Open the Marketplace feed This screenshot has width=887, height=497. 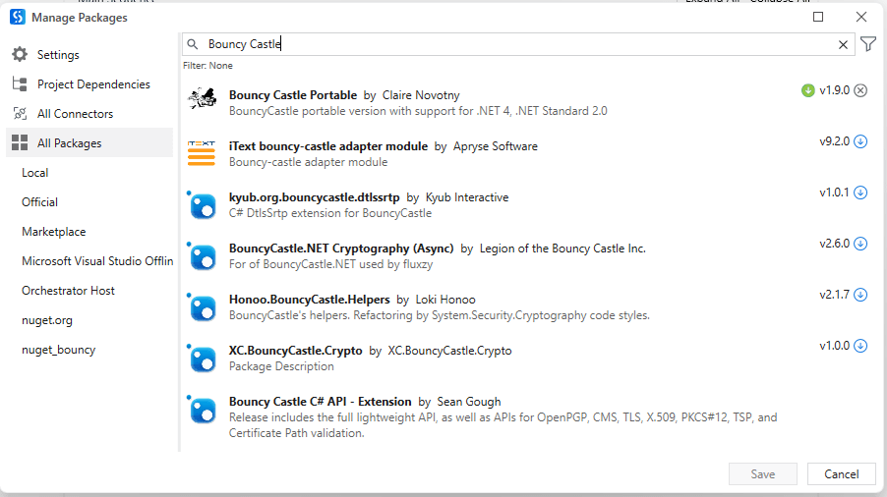coord(53,232)
